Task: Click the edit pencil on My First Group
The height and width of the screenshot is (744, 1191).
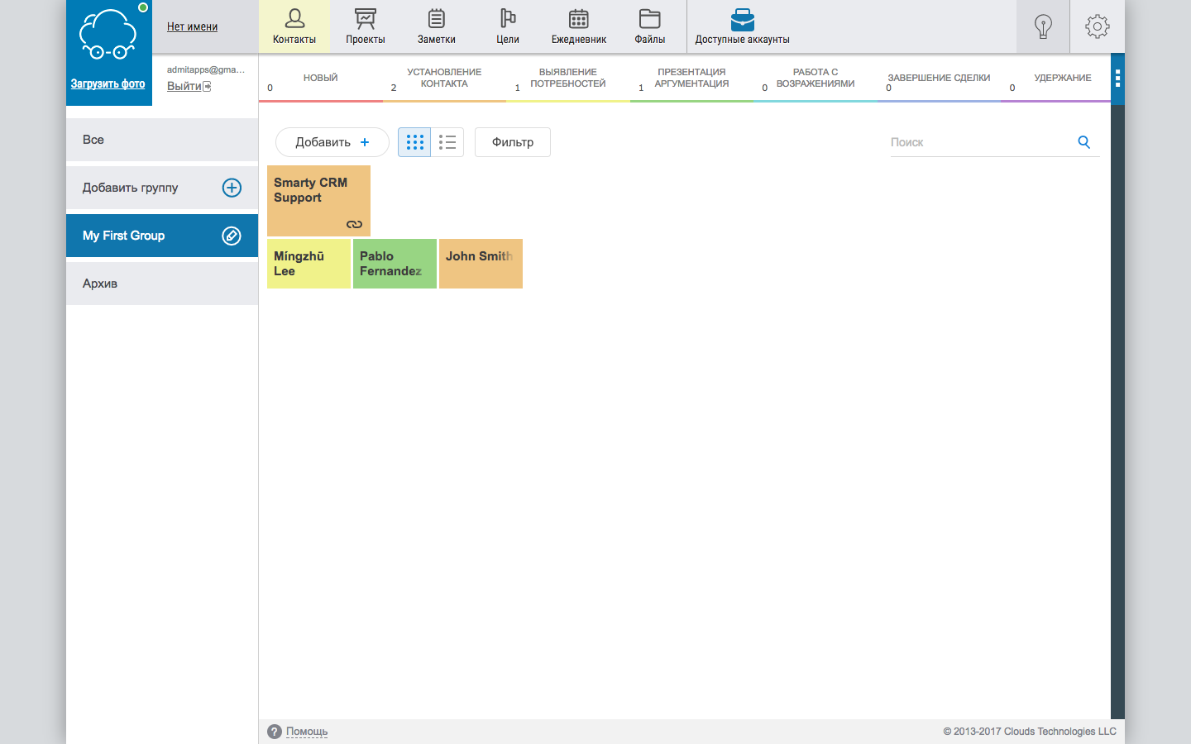Action: click(232, 235)
